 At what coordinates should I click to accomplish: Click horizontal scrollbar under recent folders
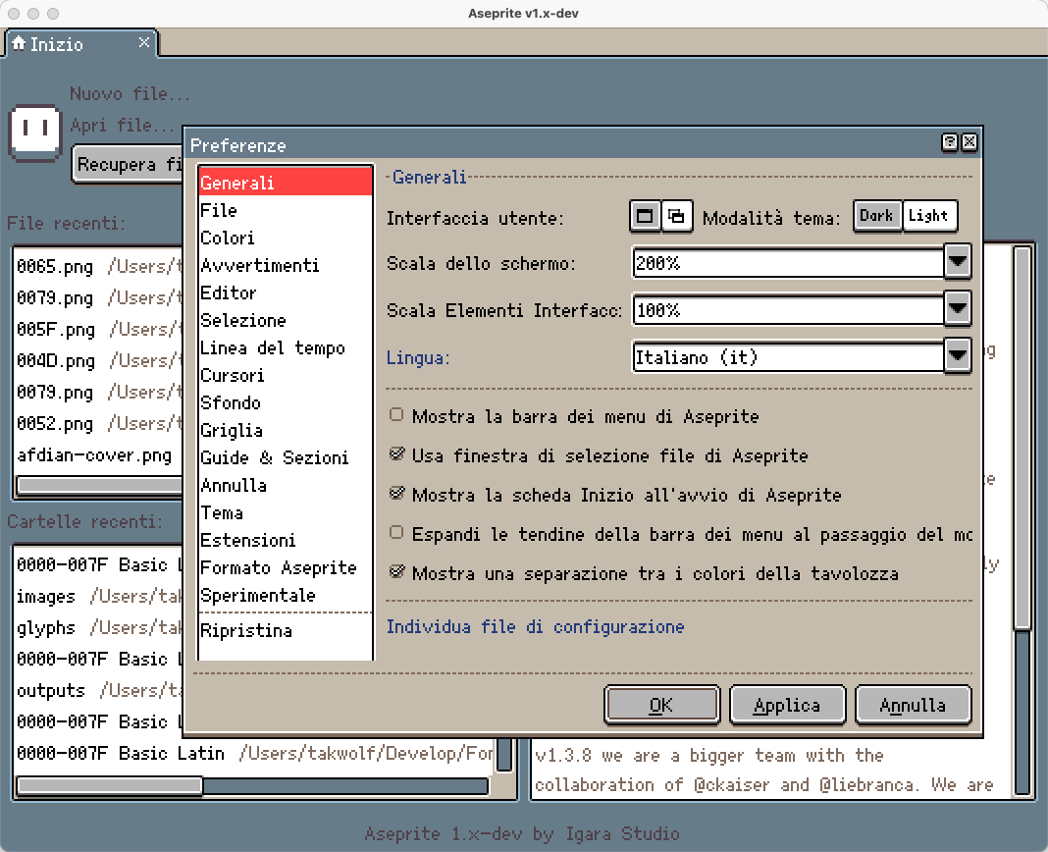(x=252, y=785)
